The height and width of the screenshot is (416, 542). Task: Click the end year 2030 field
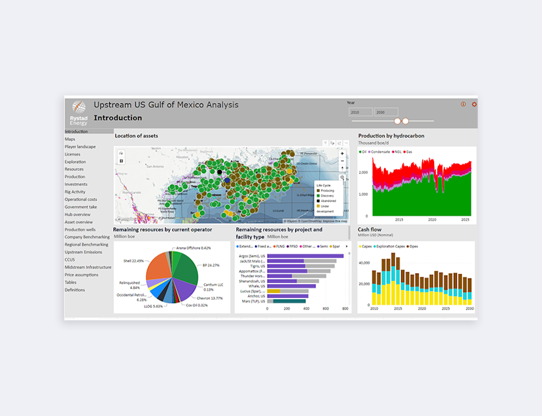[387, 112]
